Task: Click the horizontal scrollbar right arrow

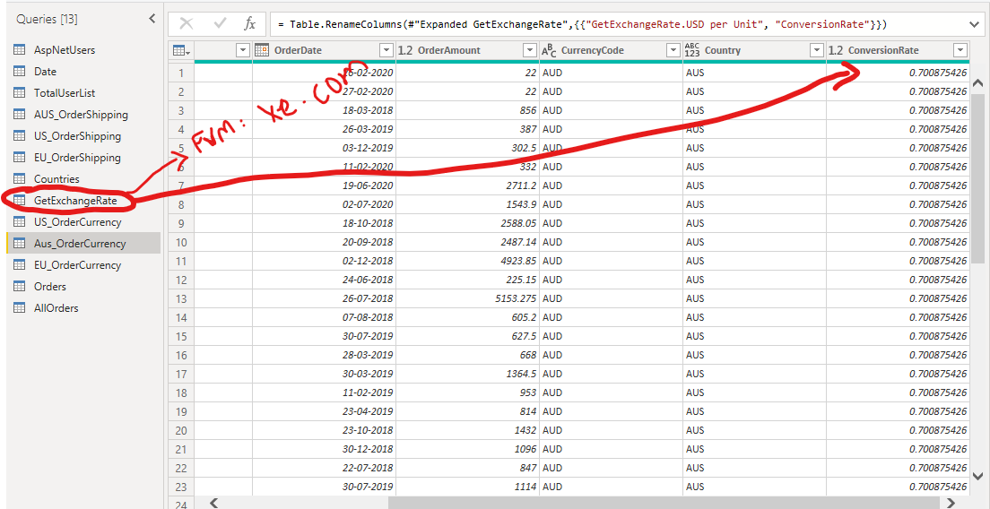Action: (x=951, y=502)
